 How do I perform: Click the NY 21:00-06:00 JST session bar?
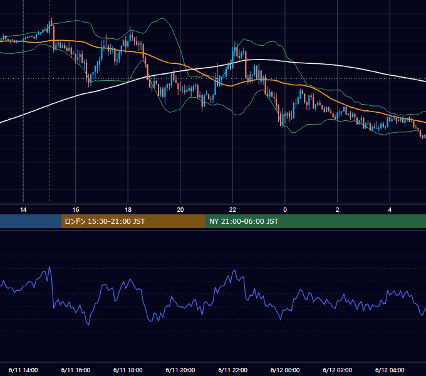[x=315, y=221]
